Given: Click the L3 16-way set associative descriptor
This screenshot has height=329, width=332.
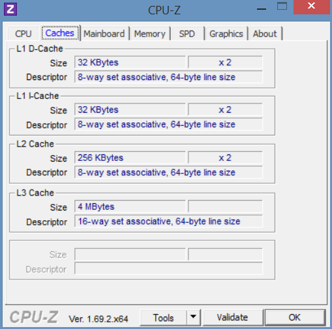Looking at the screenshot, I should coord(168,222).
